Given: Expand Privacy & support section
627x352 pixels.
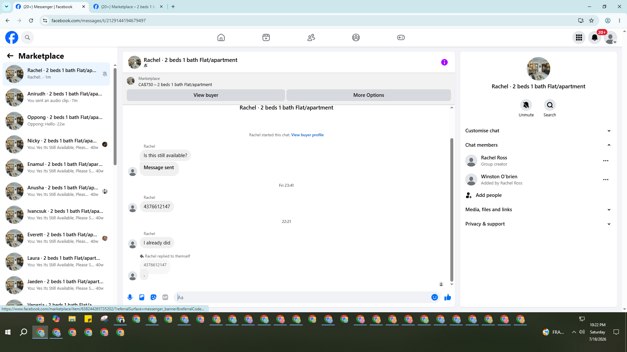Looking at the screenshot, I should 539,224.
